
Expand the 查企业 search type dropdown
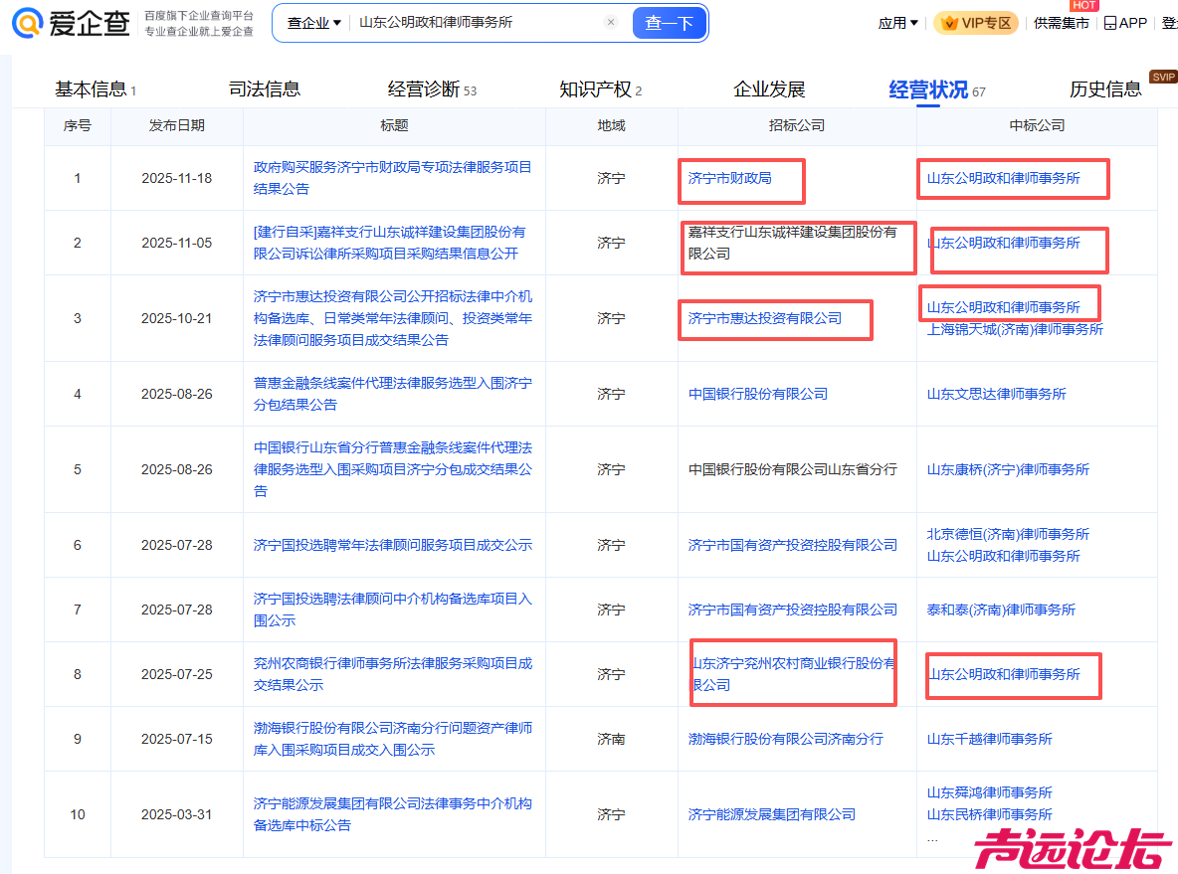tap(313, 23)
